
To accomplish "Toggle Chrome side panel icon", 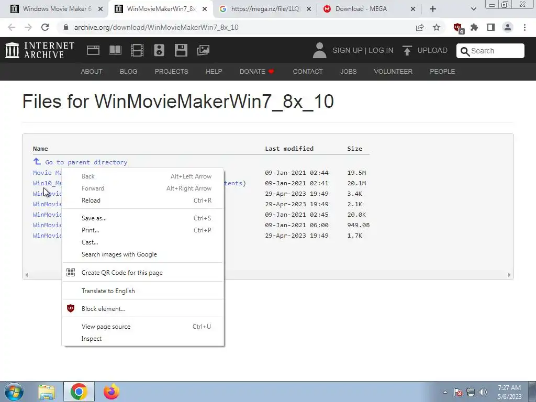I will coord(491,27).
